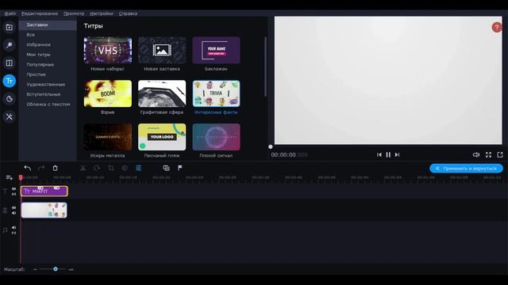Toggle the link icon on title track
This screenshot has width=508, height=285.
[x=14, y=194]
